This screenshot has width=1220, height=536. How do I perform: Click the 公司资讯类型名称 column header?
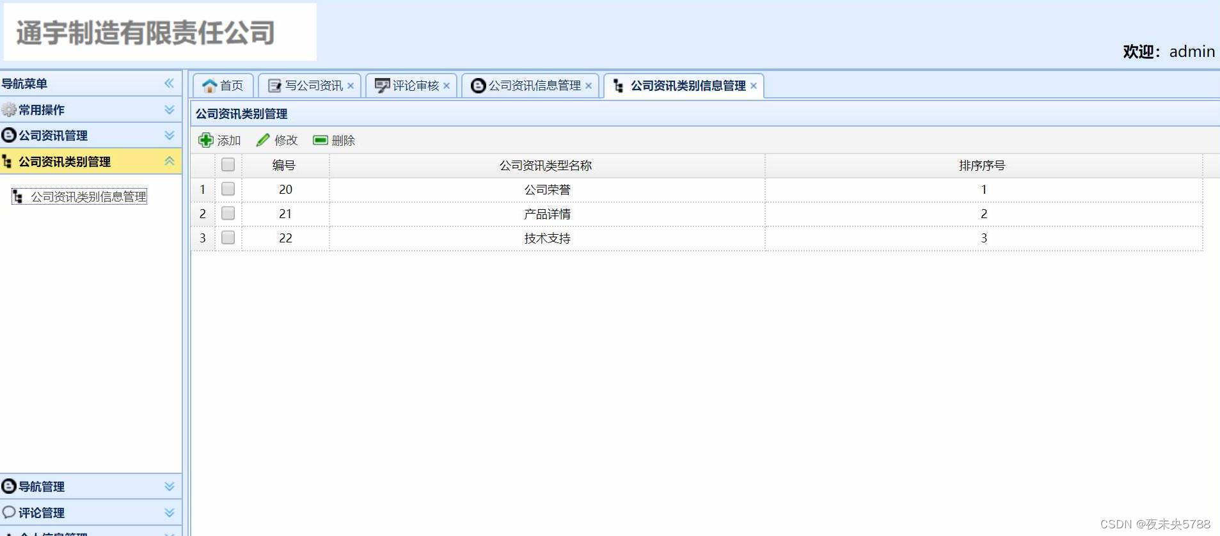546,166
